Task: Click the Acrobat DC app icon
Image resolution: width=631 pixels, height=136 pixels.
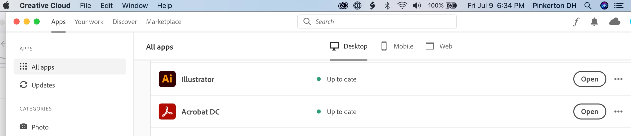Action: pyautogui.click(x=167, y=111)
